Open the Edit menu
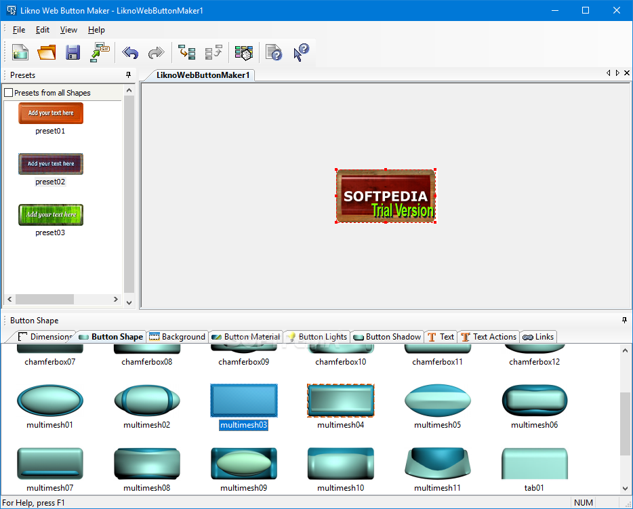 pyautogui.click(x=42, y=29)
